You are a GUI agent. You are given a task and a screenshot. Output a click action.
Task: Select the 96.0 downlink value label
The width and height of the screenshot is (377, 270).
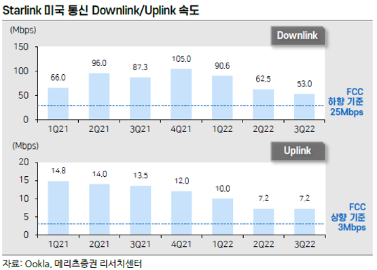tap(98, 63)
